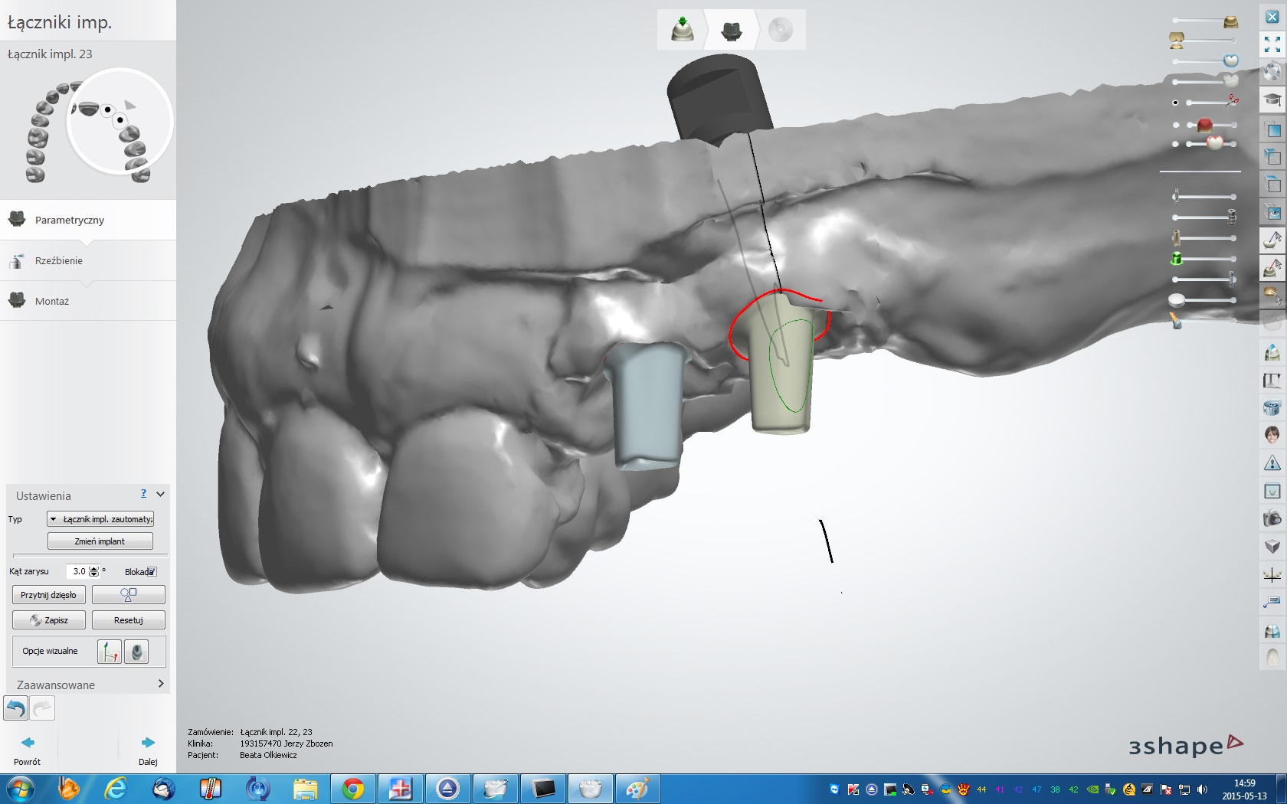The image size is (1287, 804).
Task: Click the warning triangle icon
Action: (1272, 463)
